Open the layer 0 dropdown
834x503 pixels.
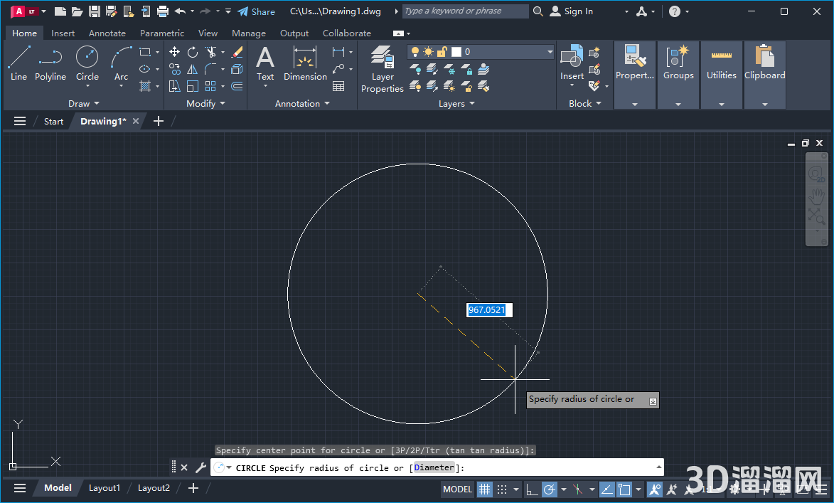(x=549, y=52)
